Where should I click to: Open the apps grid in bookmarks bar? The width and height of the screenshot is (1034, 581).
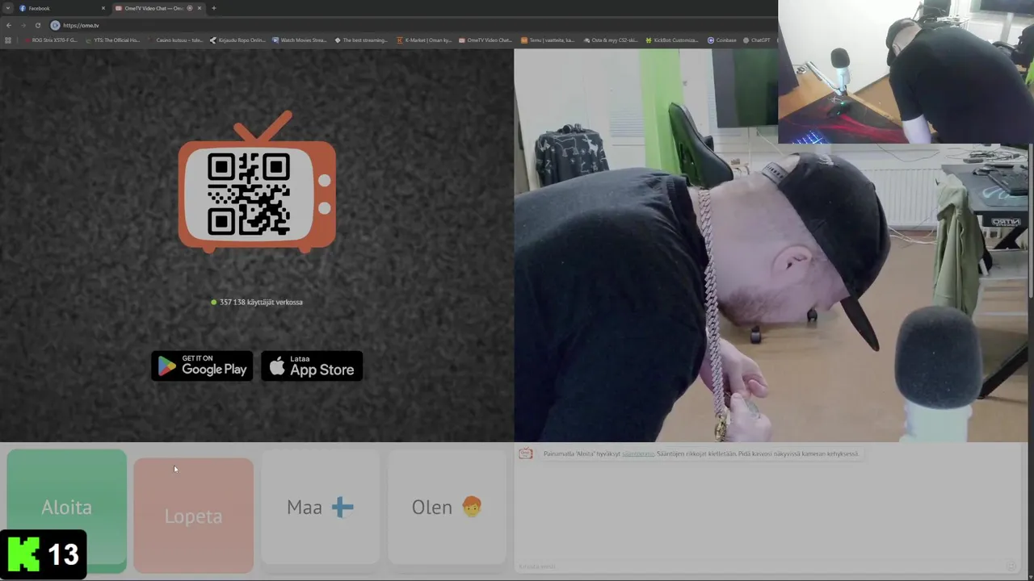pos(8,40)
